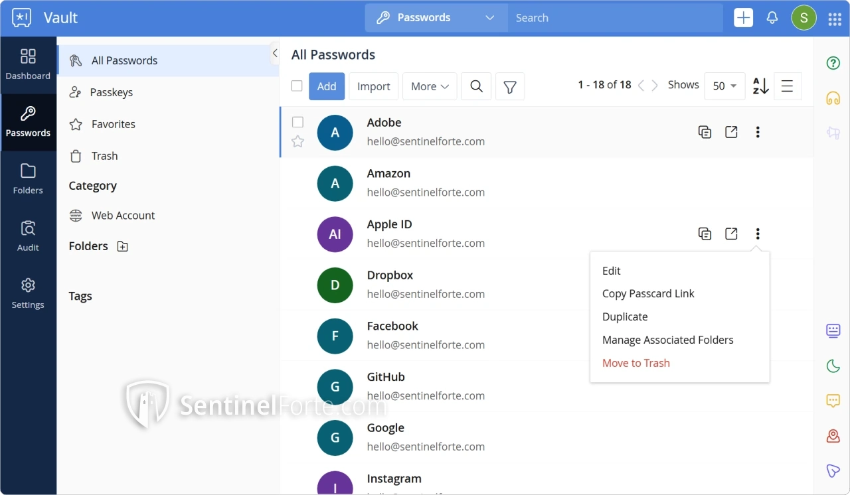Go to the previous page arrow

(641, 86)
